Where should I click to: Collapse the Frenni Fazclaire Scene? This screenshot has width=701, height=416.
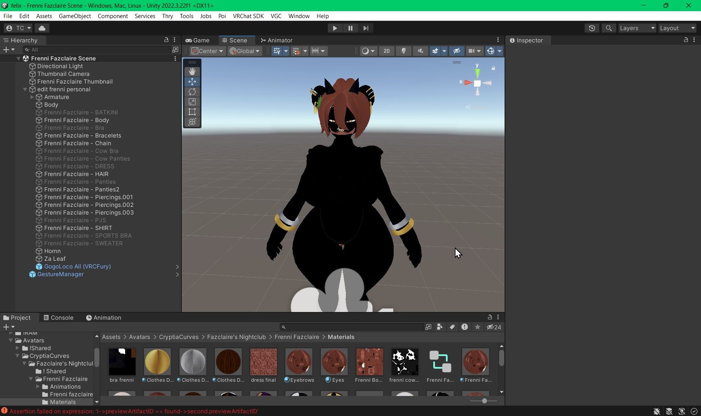point(18,59)
